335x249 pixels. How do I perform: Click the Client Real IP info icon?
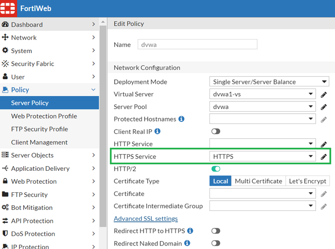157,132
